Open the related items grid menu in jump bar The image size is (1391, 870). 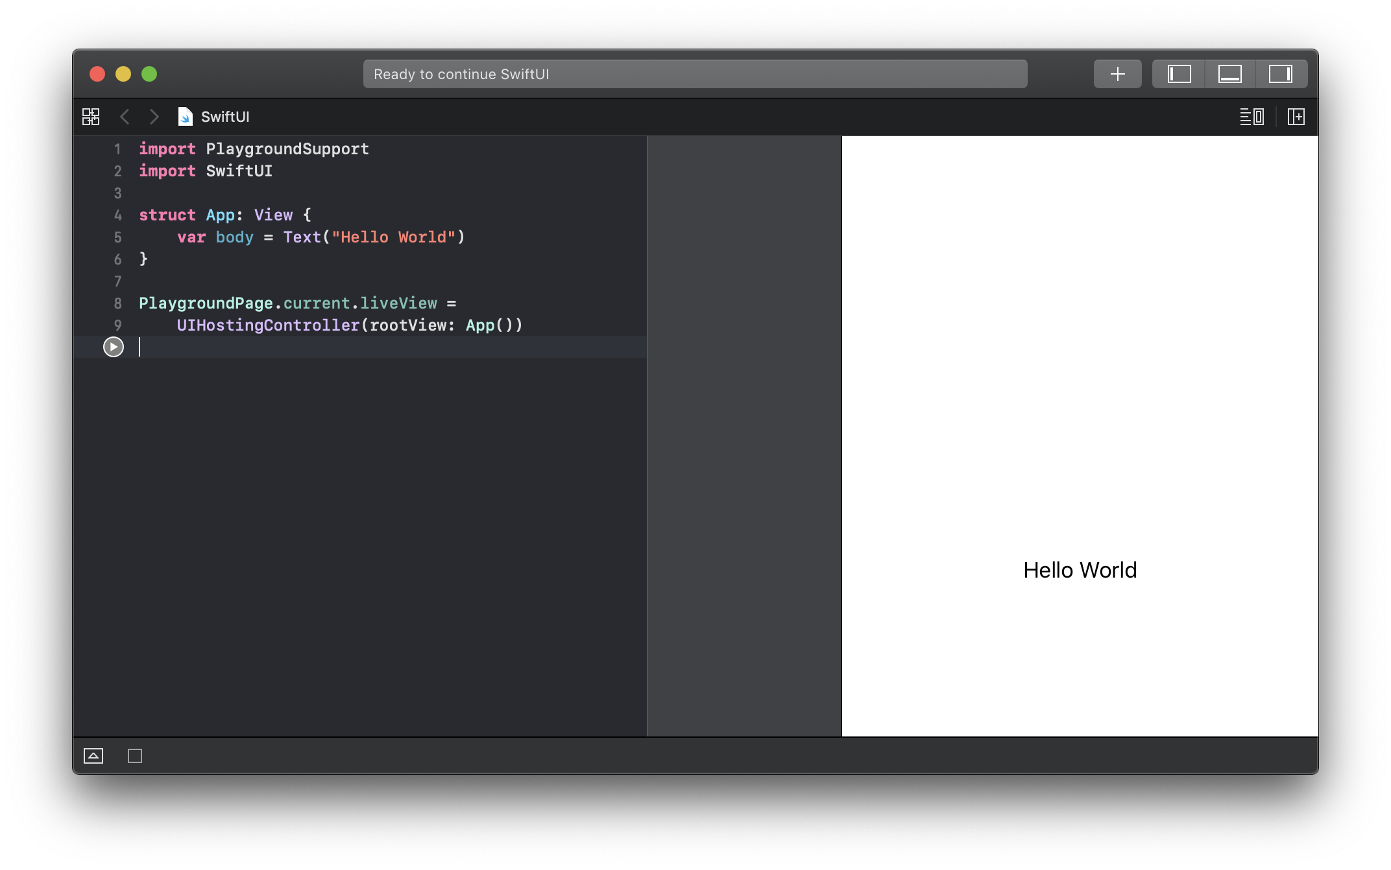91,117
